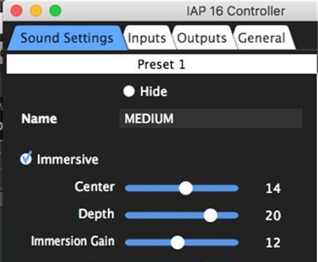The height and width of the screenshot is (262, 318).
Task: Click the Center slider handle
Action: [x=186, y=188]
